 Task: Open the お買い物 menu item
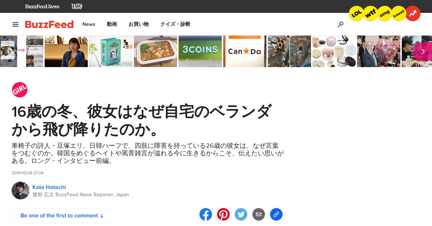click(x=139, y=24)
